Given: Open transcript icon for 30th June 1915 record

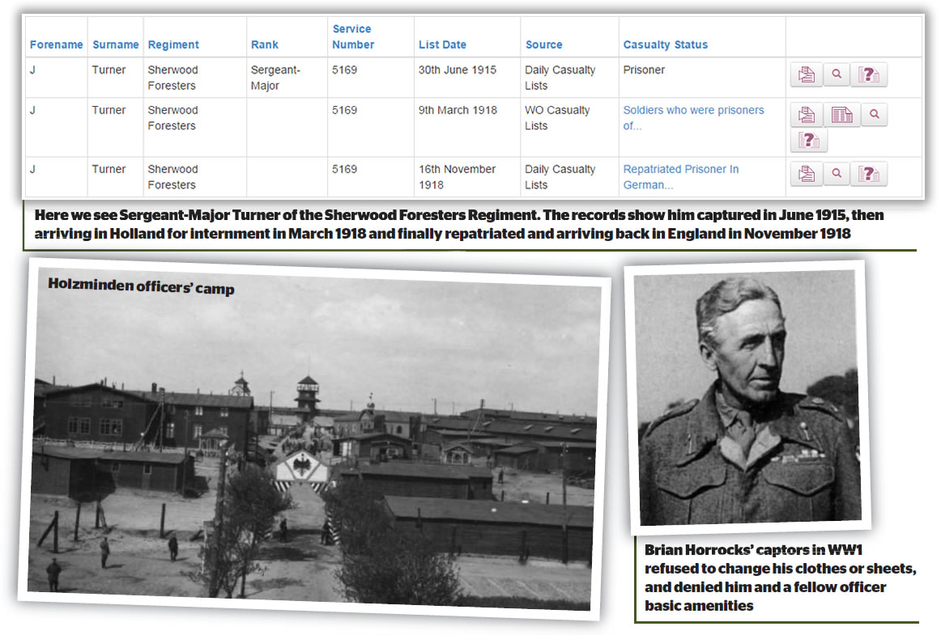Looking at the screenshot, I should 806,75.
